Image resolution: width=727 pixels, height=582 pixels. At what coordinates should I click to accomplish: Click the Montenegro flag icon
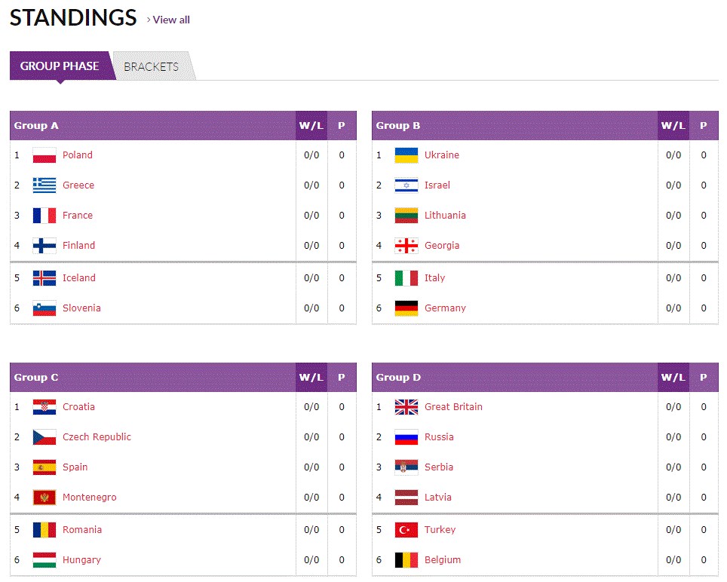(44, 498)
